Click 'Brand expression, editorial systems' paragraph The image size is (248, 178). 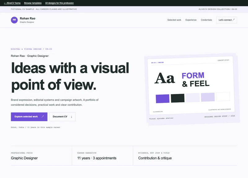[x=55, y=102]
